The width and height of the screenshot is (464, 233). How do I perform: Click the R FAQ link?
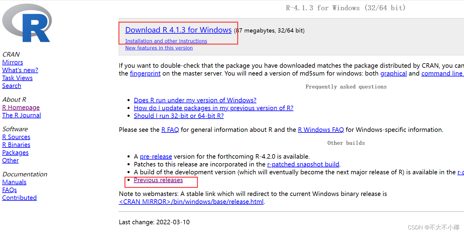170,130
